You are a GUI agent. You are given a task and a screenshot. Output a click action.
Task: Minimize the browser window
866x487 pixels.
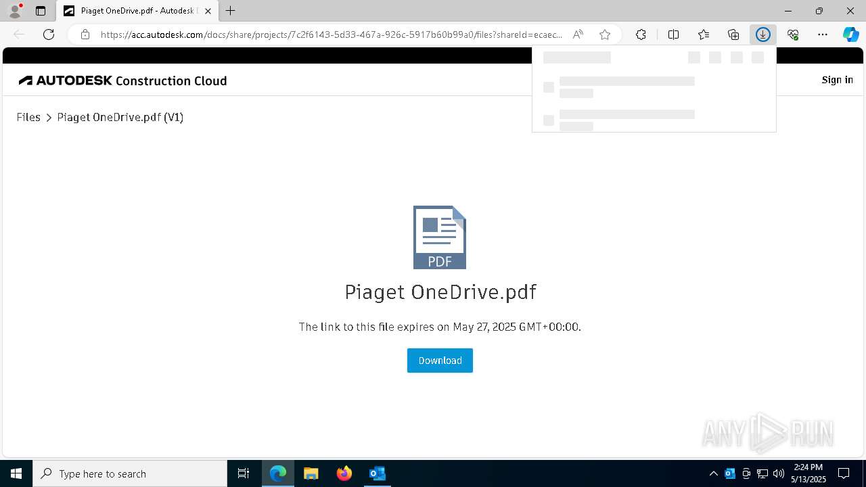tap(788, 11)
